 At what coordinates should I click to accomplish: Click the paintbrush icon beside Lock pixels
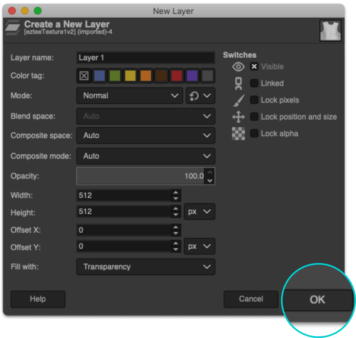click(x=239, y=100)
